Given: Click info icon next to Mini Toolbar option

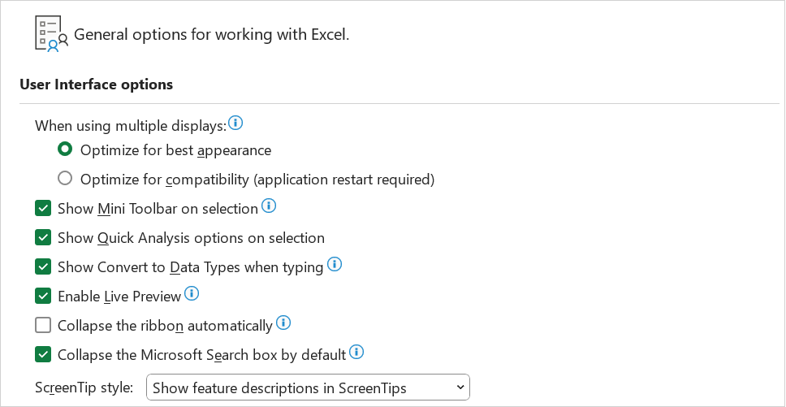Looking at the screenshot, I should [x=269, y=206].
